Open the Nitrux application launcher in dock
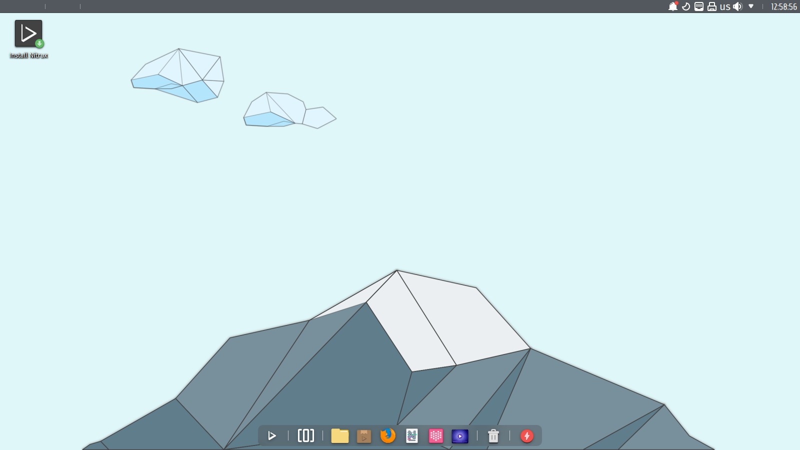The height and width of the screenshot is (450, 800). (272, 436)
